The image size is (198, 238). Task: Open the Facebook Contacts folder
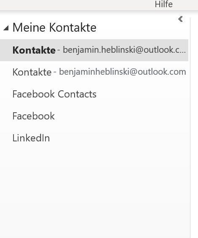[94, 94]
